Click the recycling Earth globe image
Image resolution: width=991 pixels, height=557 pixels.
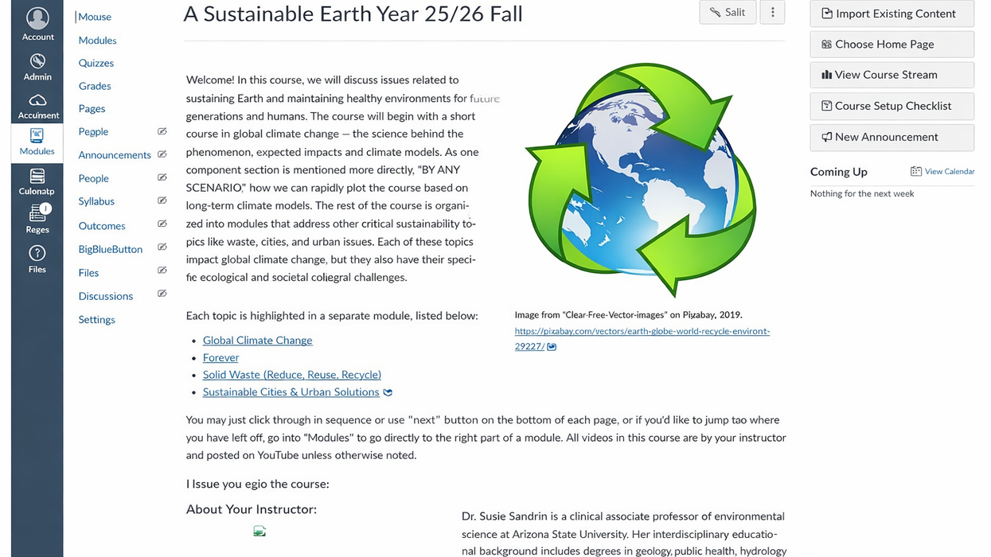pos(642,180)
